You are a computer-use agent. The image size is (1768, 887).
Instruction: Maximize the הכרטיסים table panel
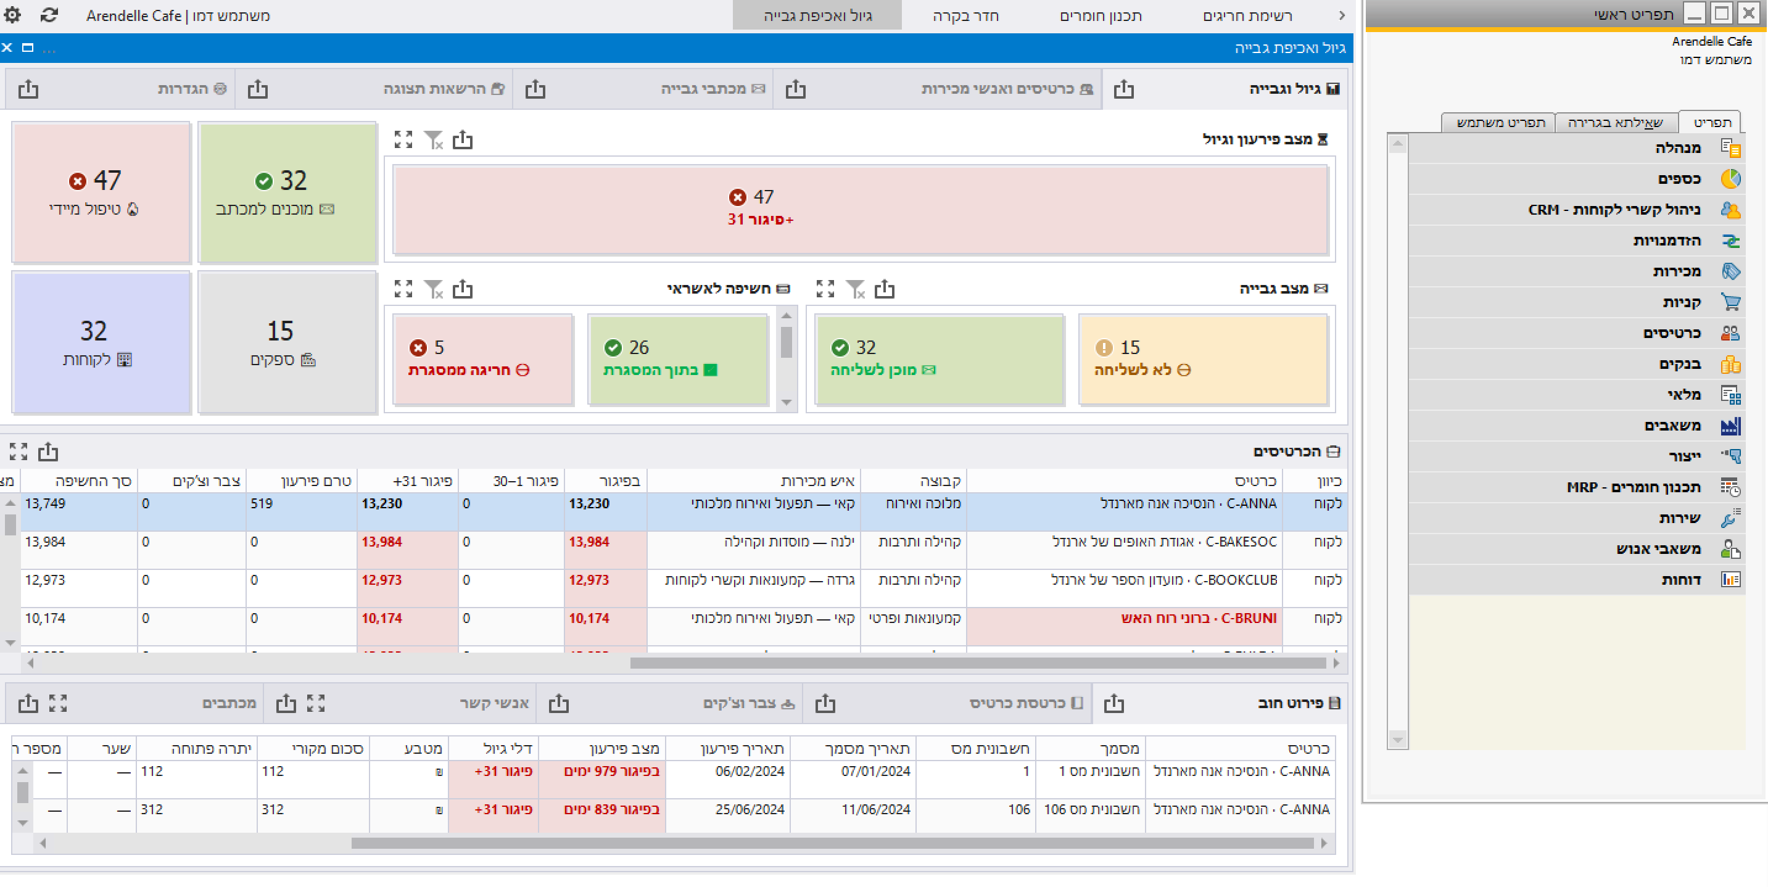(19, 451)
